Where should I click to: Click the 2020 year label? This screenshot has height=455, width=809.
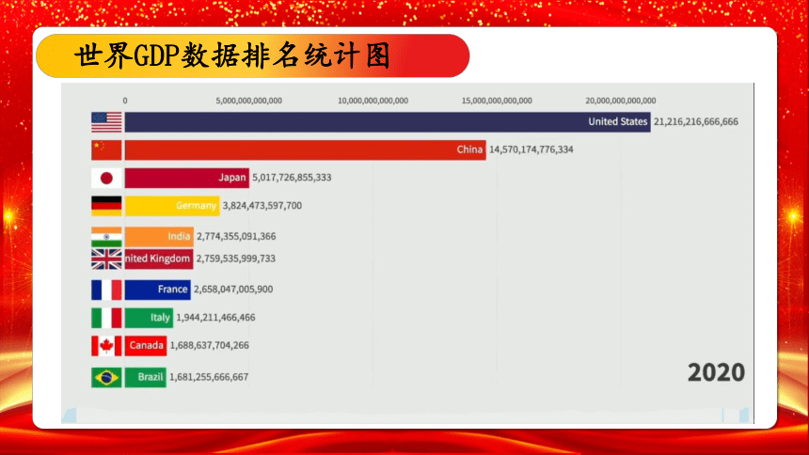click(716, 372)
